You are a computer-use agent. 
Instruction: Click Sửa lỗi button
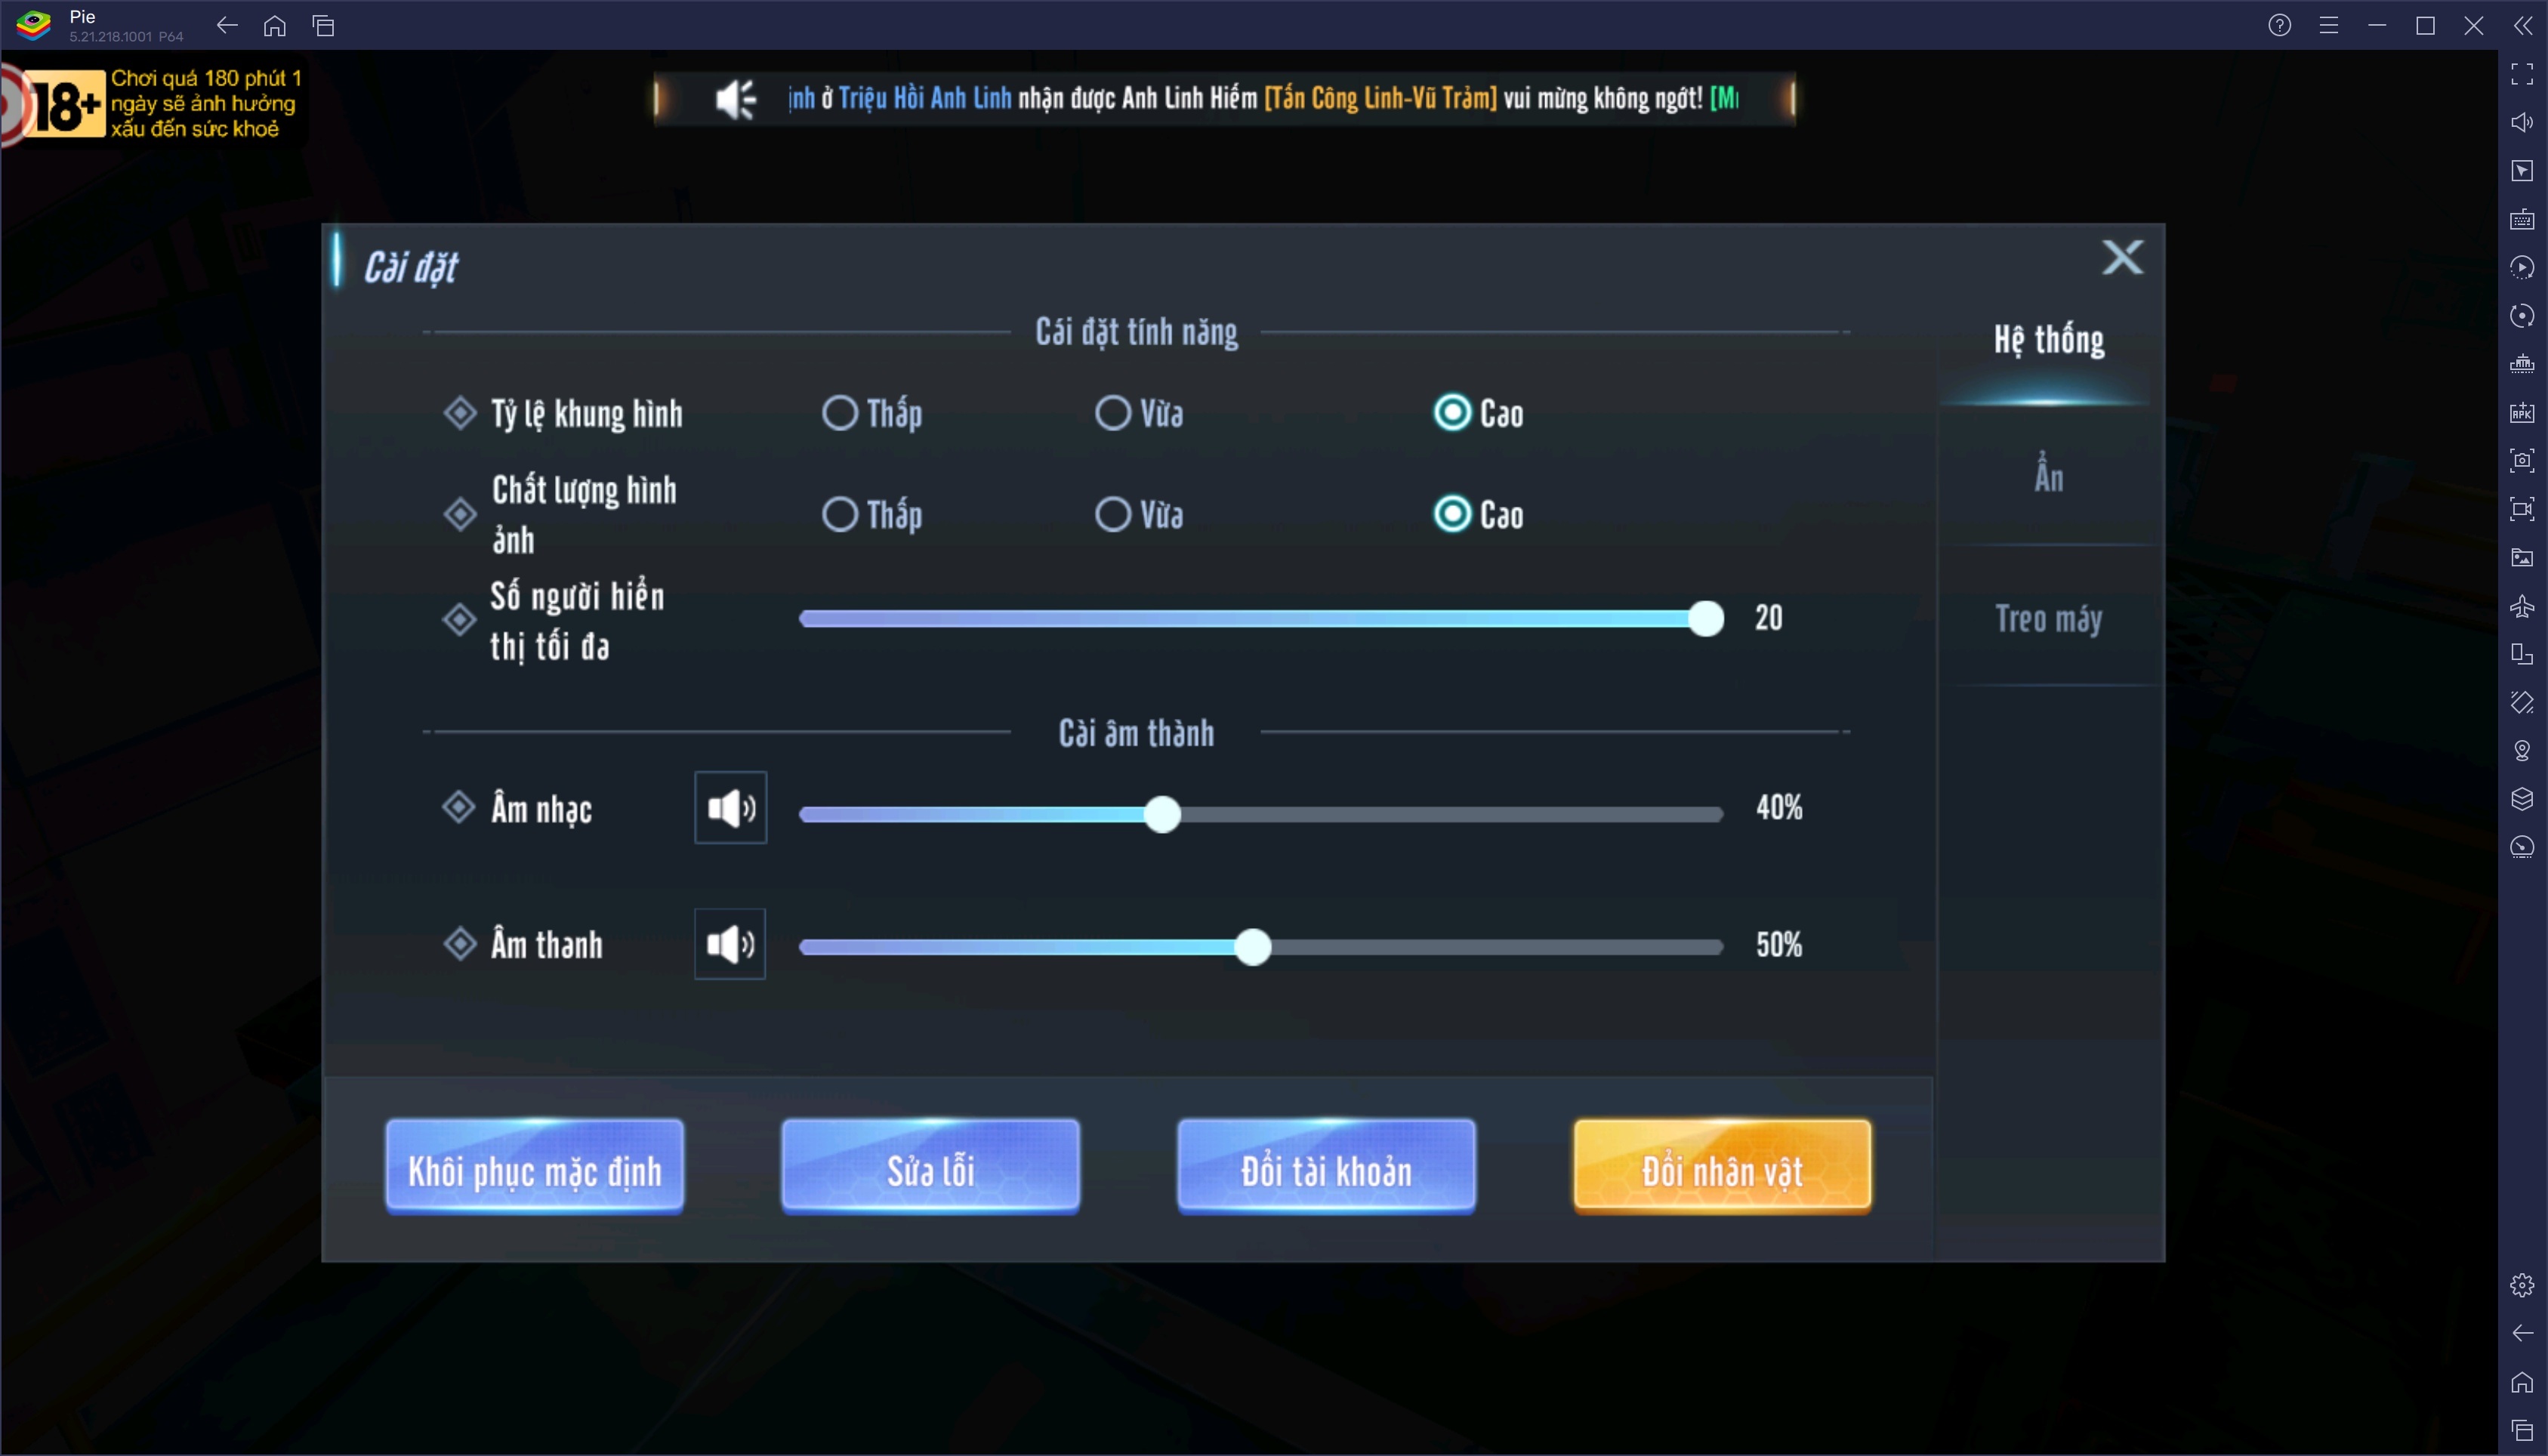pyautogui.click(x=929, y=1171)
